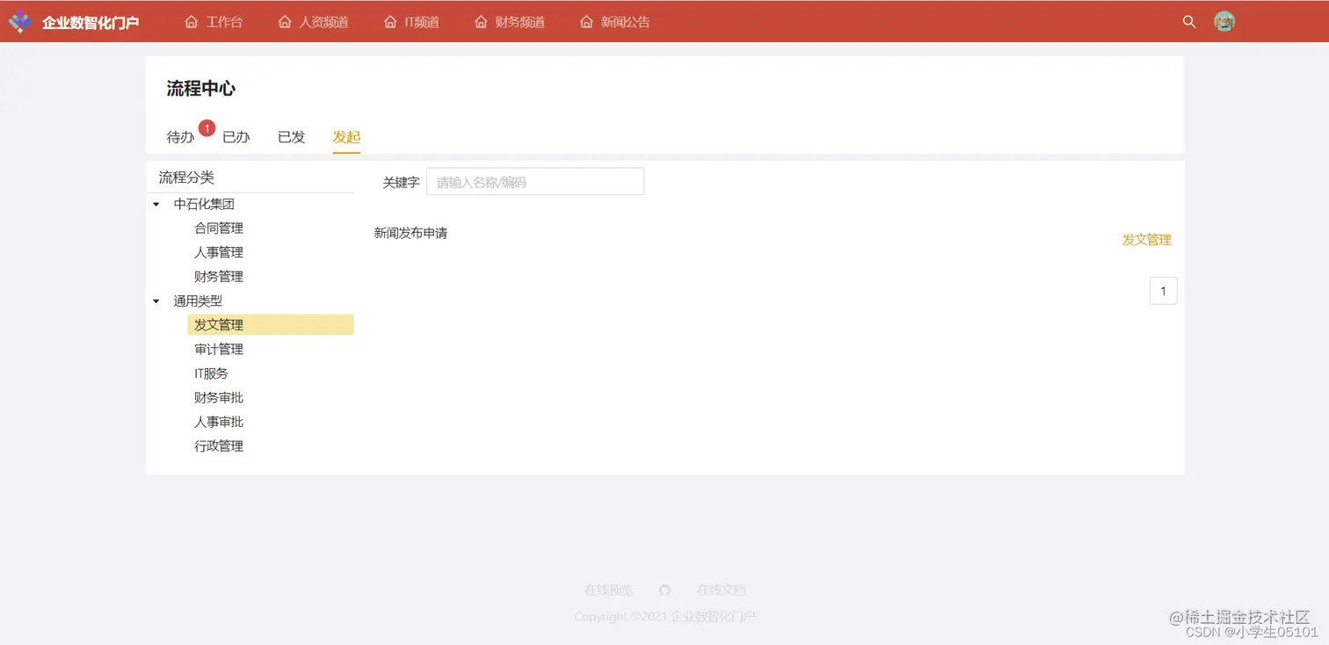Switch to the 待办 tab
This screenshot has width=1329, height=645.
[x=178, y=136]
